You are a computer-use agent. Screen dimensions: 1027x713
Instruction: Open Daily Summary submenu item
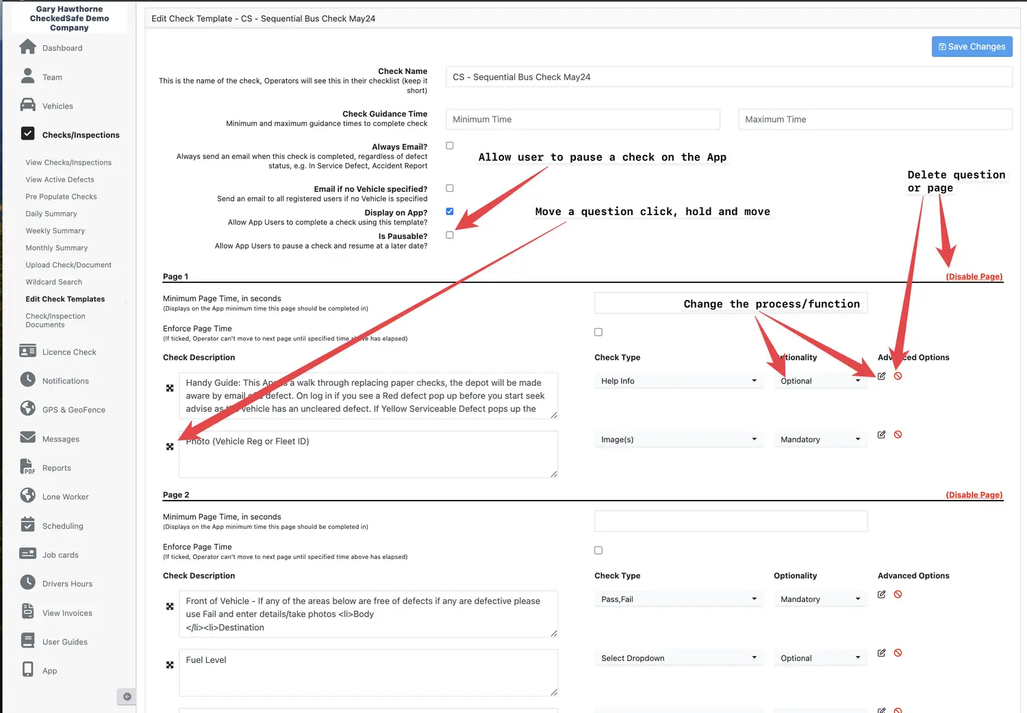pos(51,214)
